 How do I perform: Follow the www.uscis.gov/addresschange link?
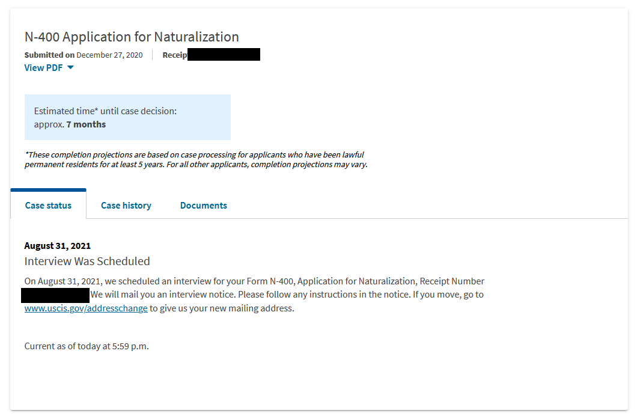(86, 308)
